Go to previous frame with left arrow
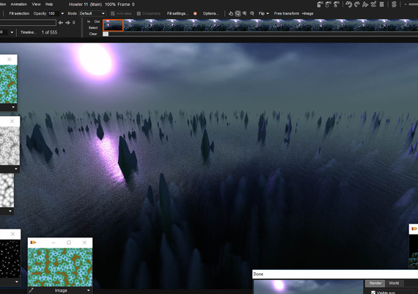This screenshot has width=418, height=294. click(x=61, y=23)
